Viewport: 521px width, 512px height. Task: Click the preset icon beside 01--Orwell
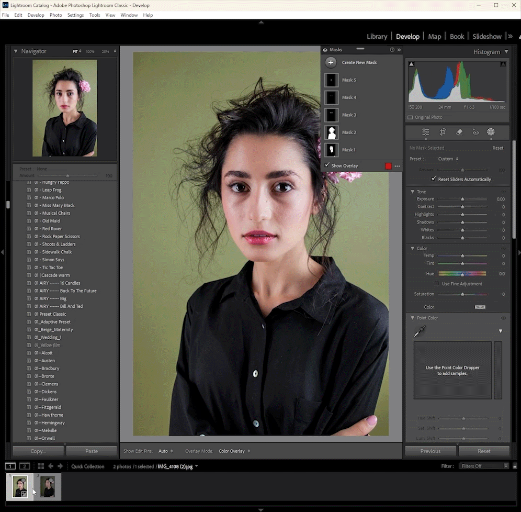[29, 438]
